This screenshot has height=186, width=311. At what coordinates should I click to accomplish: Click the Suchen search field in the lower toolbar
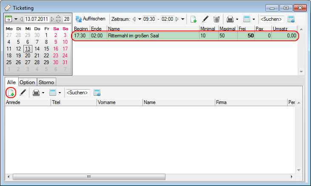coord(77,92)
